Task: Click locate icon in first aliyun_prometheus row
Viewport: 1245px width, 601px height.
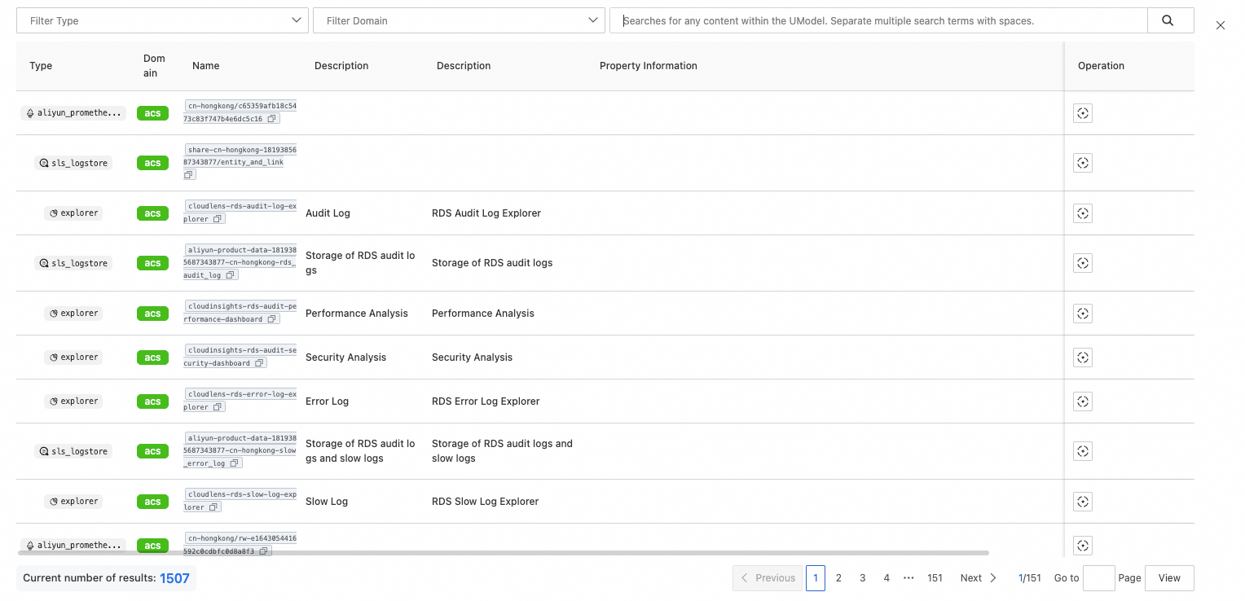Action: point(1082,113)
